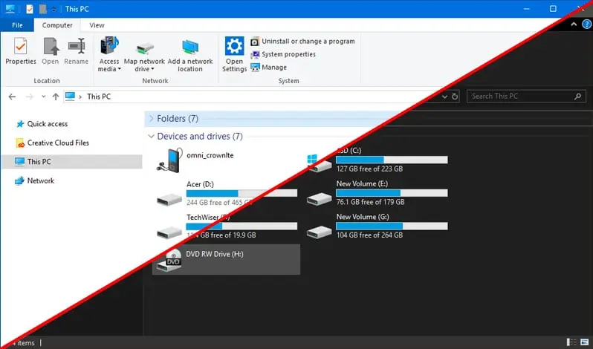
Task: Click the Properties icon in the ribbon
Action: (20, 47)
